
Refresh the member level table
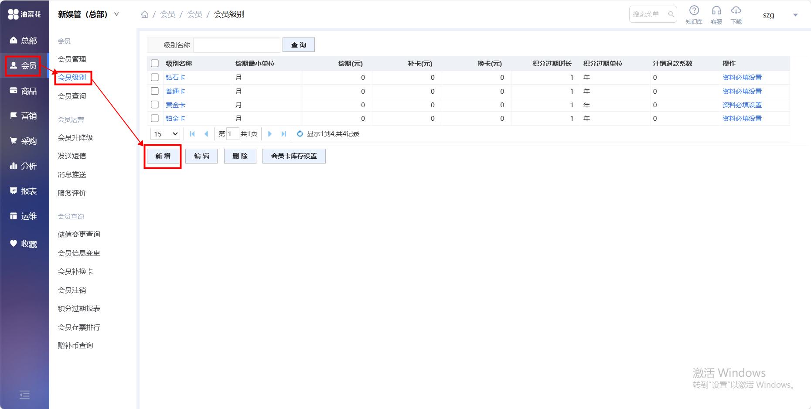coord(300,134)
